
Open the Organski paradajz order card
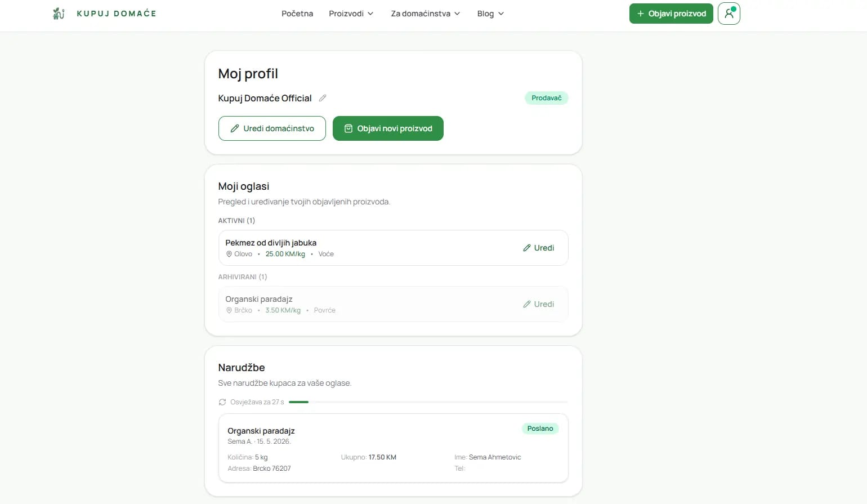tap(393, 448)
